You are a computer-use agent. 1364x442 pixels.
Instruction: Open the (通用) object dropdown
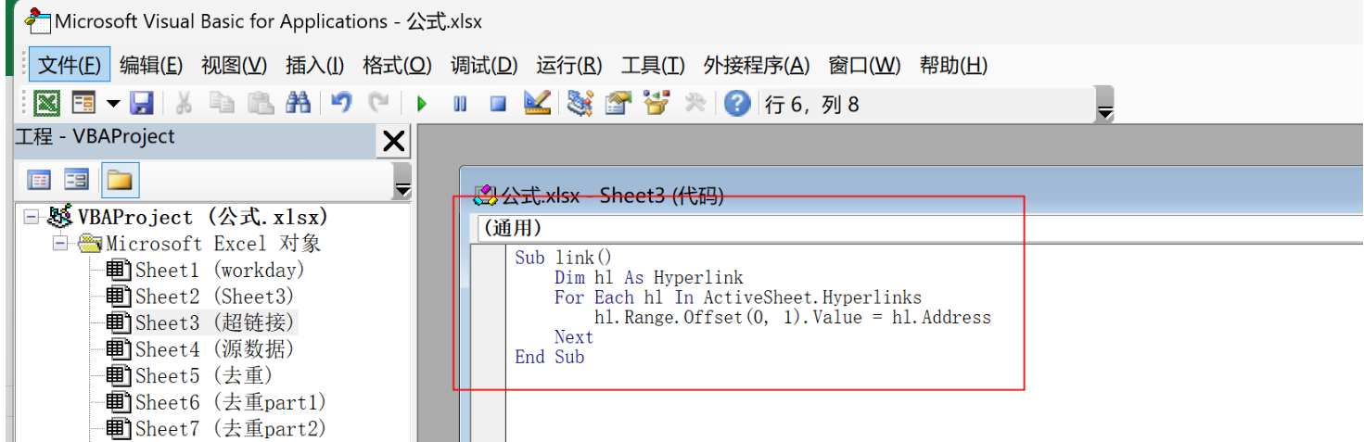[918, 228]
